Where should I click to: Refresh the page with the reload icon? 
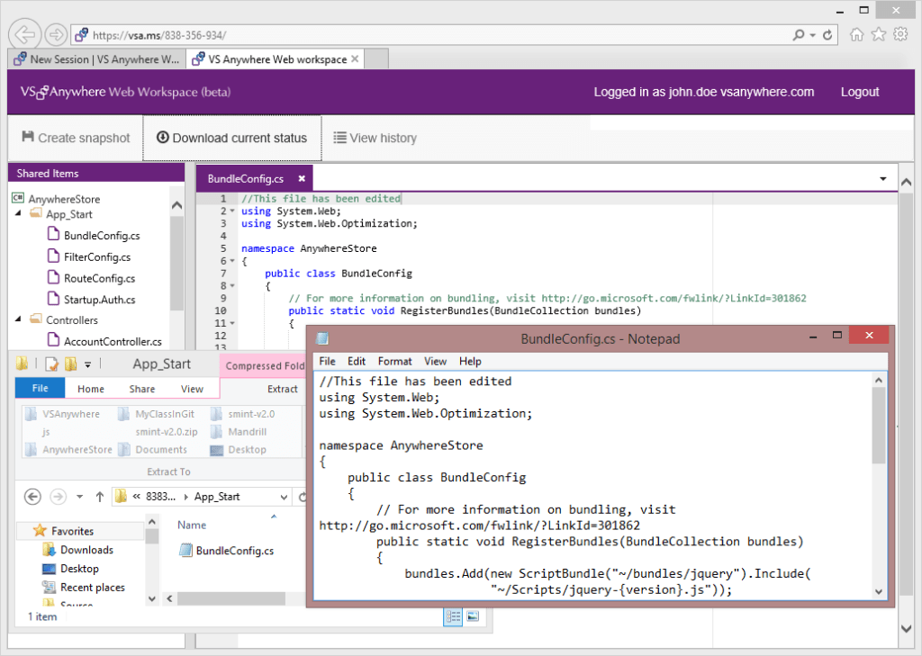point(828,35)
